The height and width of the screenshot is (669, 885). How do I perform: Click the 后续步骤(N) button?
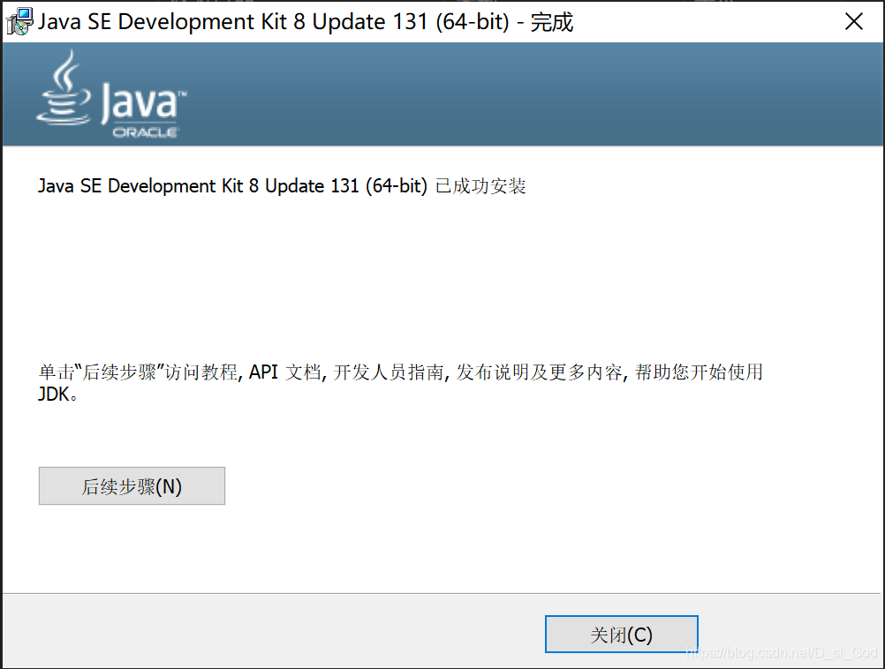pos(132,485)
